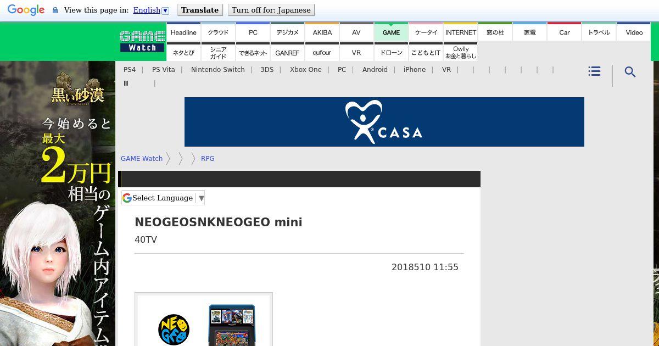659x346 pixels.
Task: Open the ドローン tab
Action: click(x=391, y=53)
